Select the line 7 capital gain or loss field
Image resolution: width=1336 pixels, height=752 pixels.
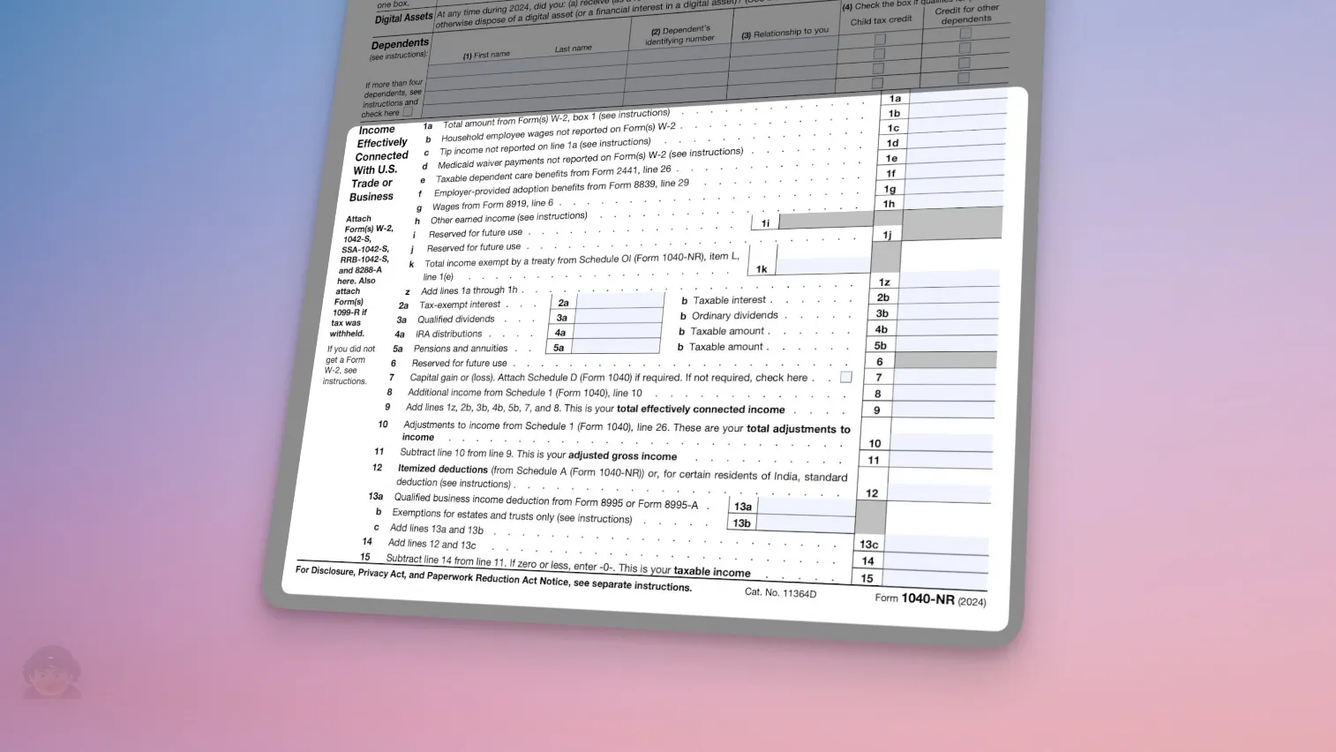[x=943, y=375]
